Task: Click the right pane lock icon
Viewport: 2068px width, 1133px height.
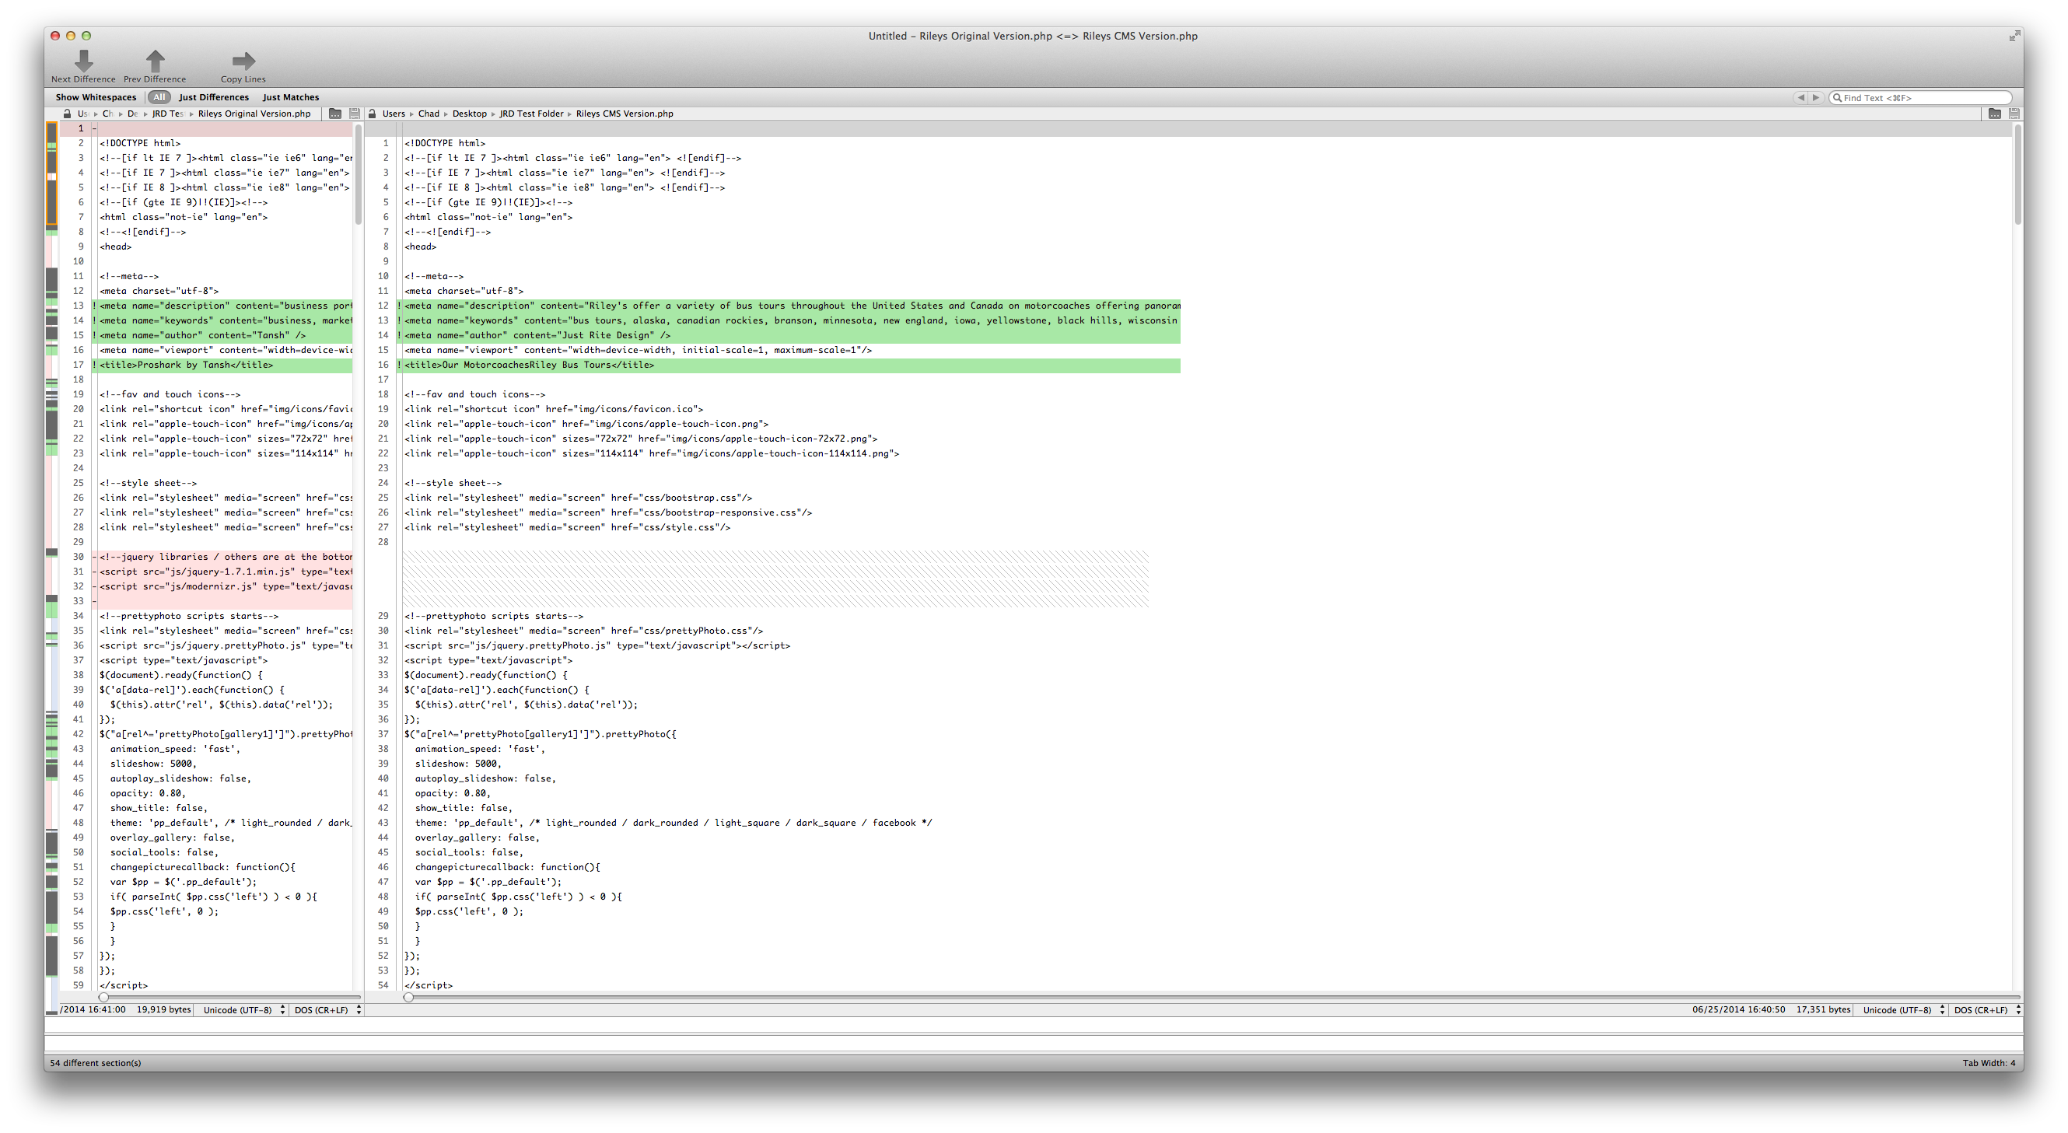Action: 373,114
